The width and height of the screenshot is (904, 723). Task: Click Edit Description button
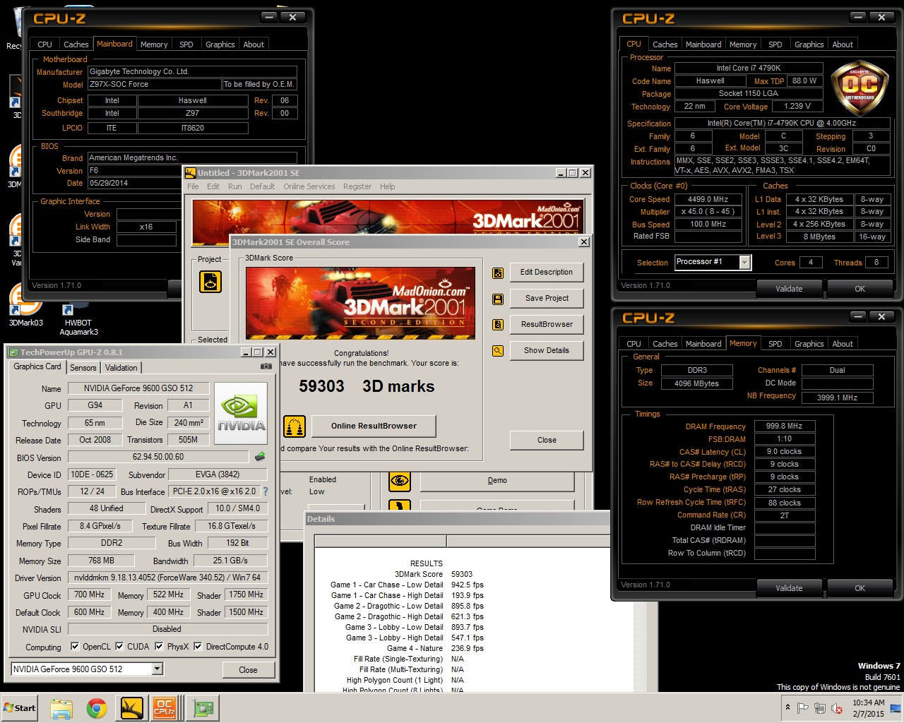coord(547,273)
